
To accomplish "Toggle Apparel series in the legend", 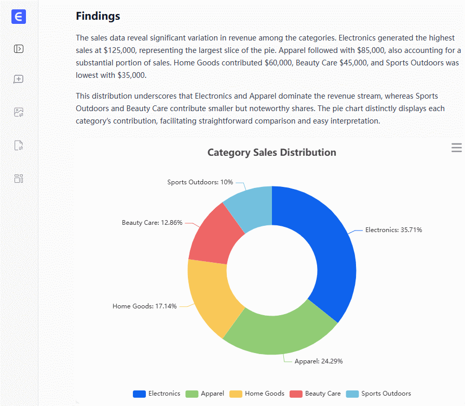I will click(205, 394).
